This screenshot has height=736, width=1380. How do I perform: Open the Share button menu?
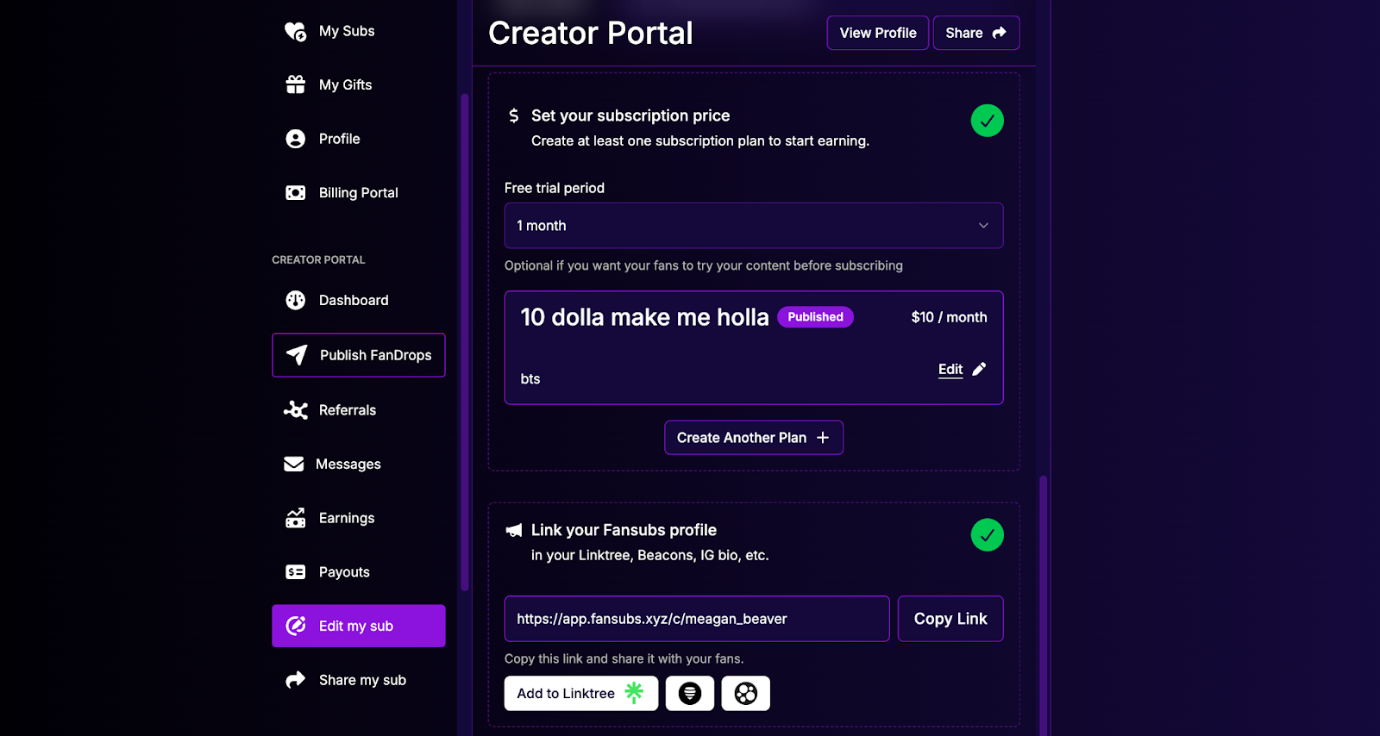(x=975, y=33)
